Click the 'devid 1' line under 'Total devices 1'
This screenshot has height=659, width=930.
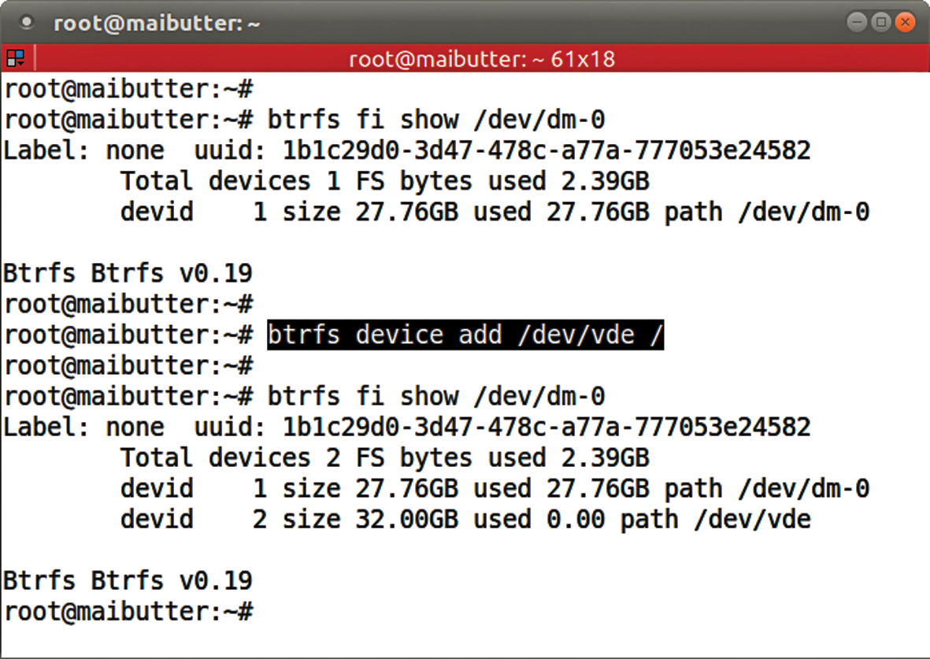coord(495,213)
